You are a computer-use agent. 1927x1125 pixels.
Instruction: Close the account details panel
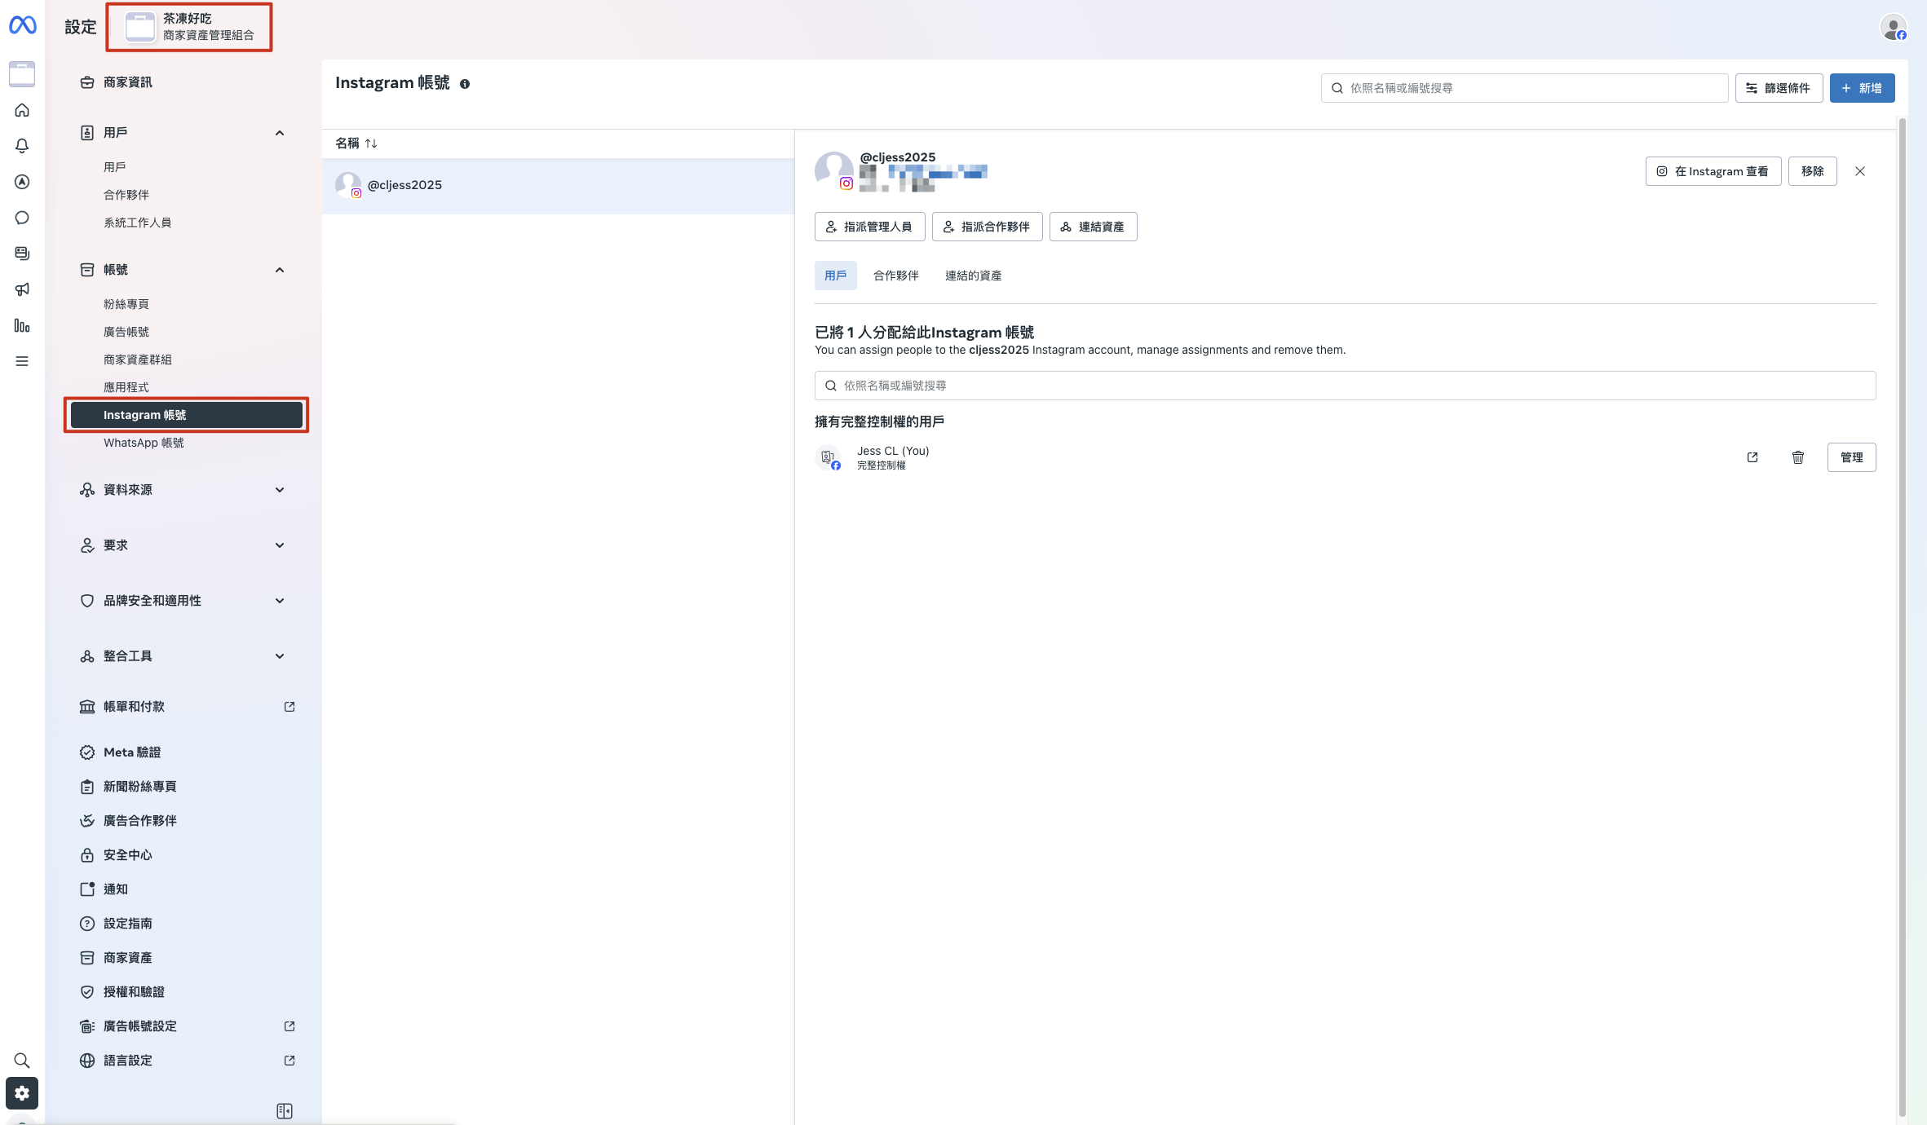1860,171
